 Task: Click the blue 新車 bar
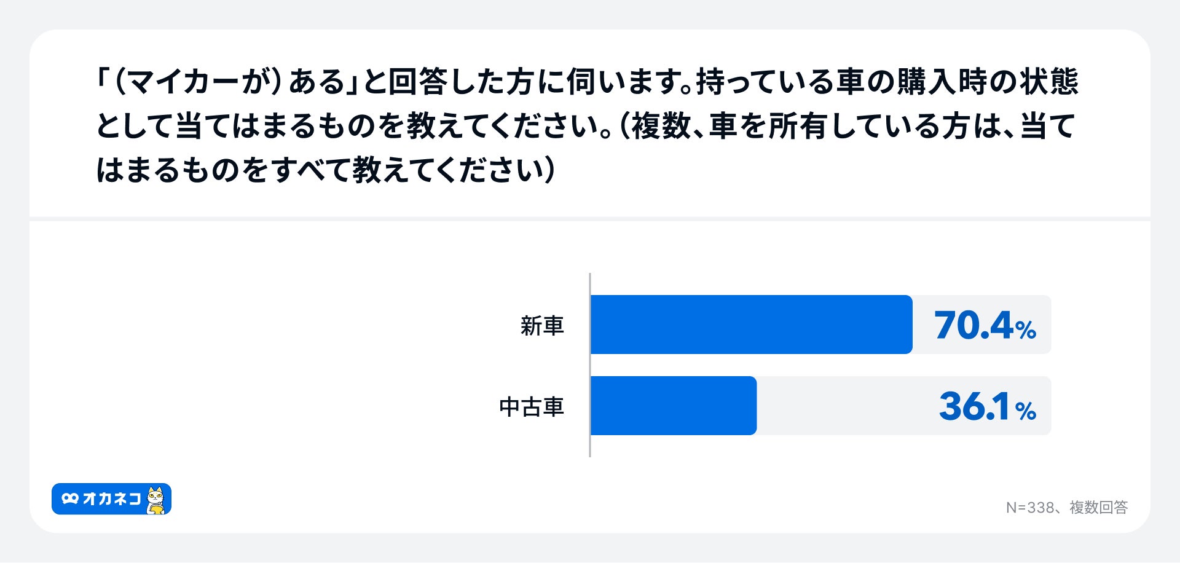pyautogui.click(x=751, y=325)
